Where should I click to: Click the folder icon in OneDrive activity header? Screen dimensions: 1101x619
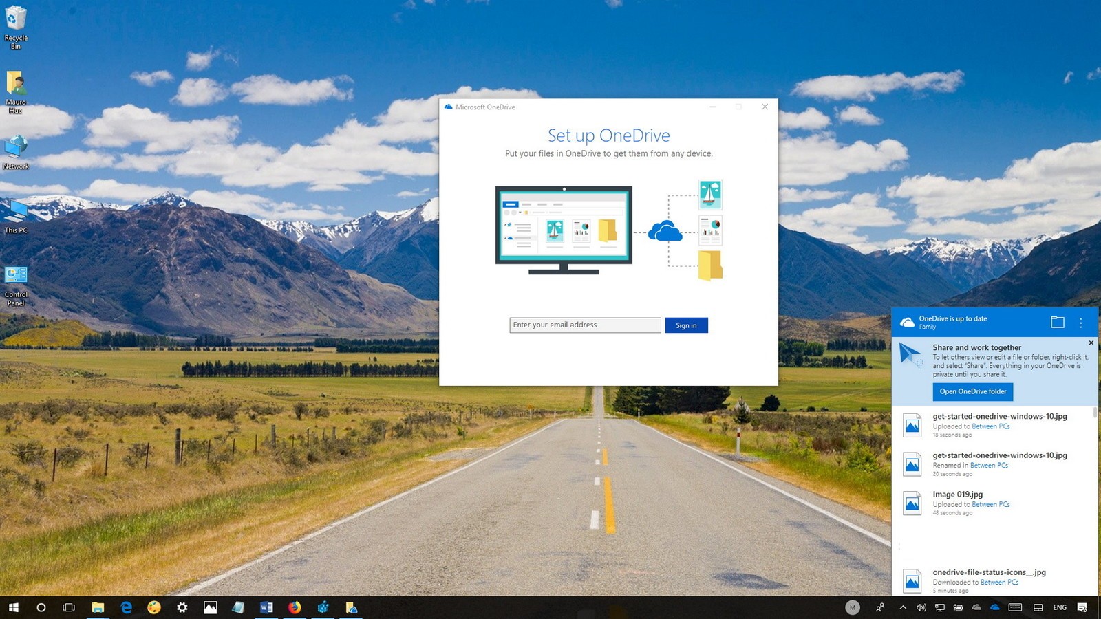point(1058,322)
